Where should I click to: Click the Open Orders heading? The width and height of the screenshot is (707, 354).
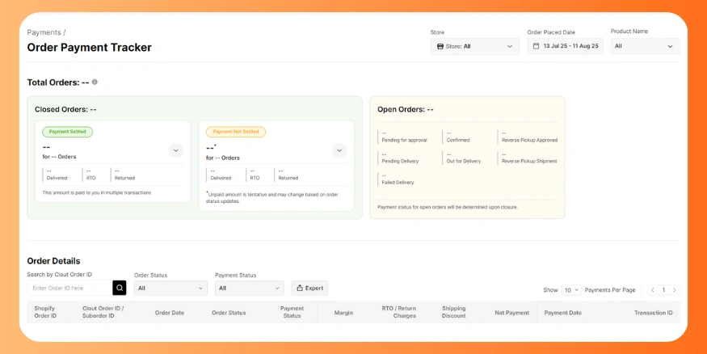click(x=406, y=109)
